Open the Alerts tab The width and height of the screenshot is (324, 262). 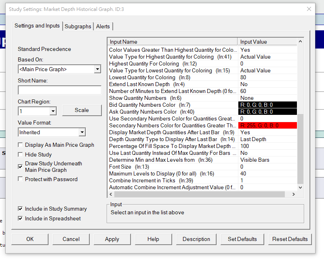click(103, 26)
